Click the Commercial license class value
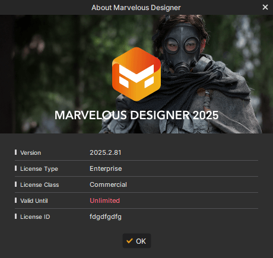This screenshot has height=258, width=273. point(108,184)
